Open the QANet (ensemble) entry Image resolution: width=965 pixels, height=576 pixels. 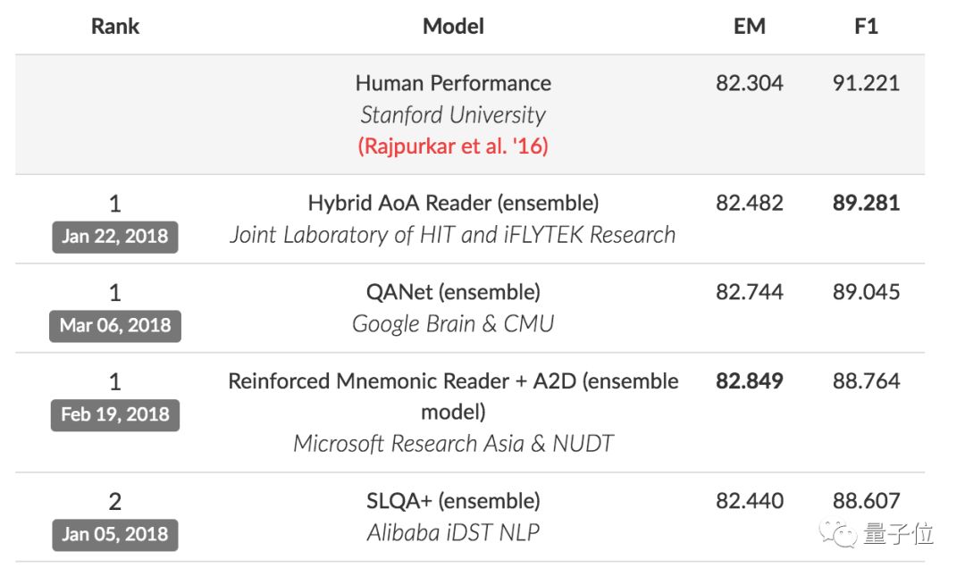[453, 292]
